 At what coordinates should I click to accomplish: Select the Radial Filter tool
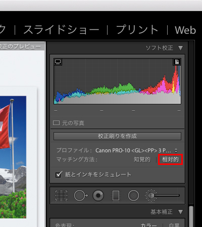coord(133,196)
